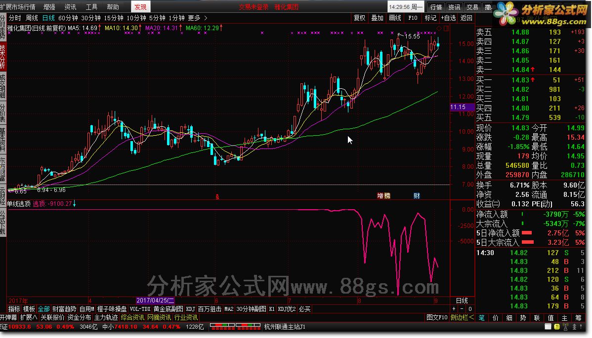
Task: Select the 橙子味操盘 indicator
Action: (112, 309)
